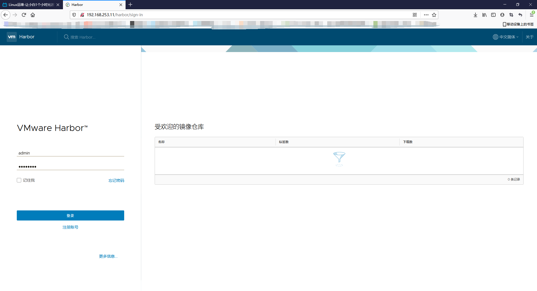Open the QR code icon in address bar
Viewport: 537px width, 291px height.
coord(415,15)
